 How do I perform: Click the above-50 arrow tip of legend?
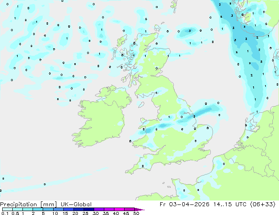coord(139,209)
